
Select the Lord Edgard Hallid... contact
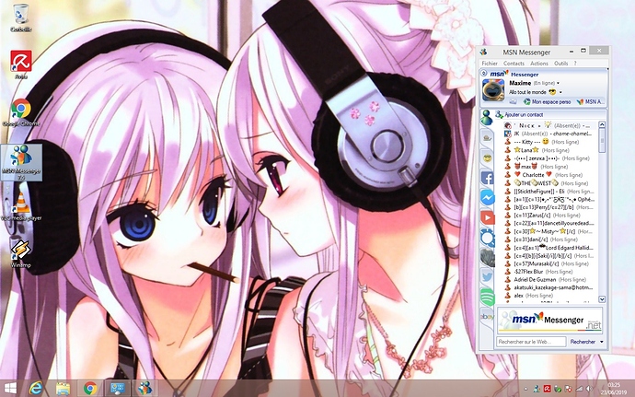(x=550, y=248)
